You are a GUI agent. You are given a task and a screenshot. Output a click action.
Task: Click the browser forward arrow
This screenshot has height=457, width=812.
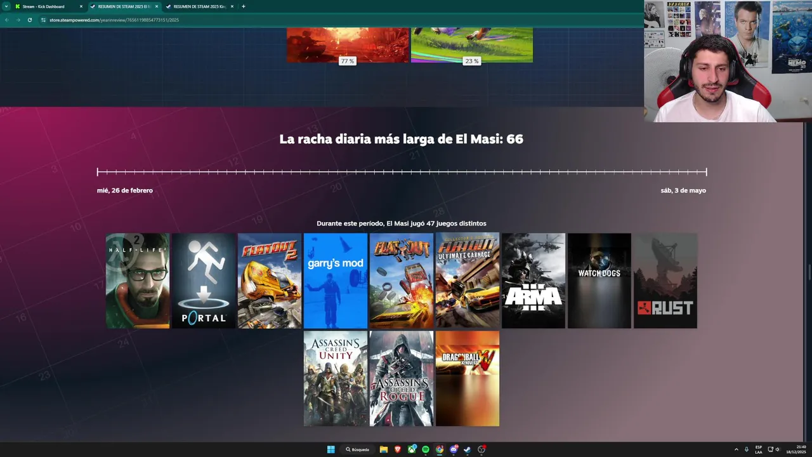18,20
